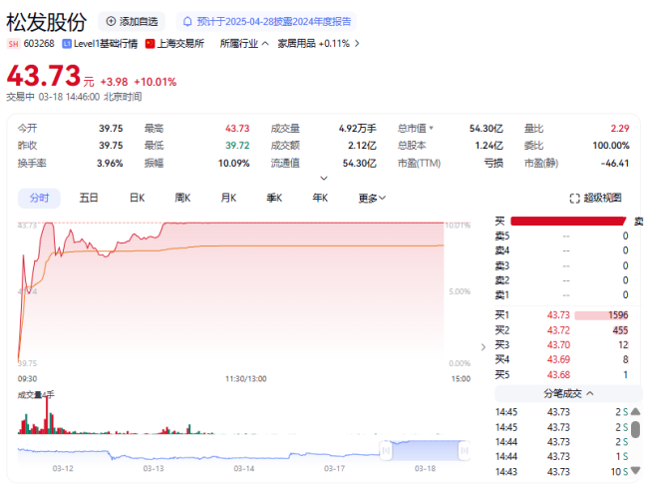Click the 添加自选 add-to-watchlist button
The width and height of the screenshot is (648, 485).
click(132, 22)
